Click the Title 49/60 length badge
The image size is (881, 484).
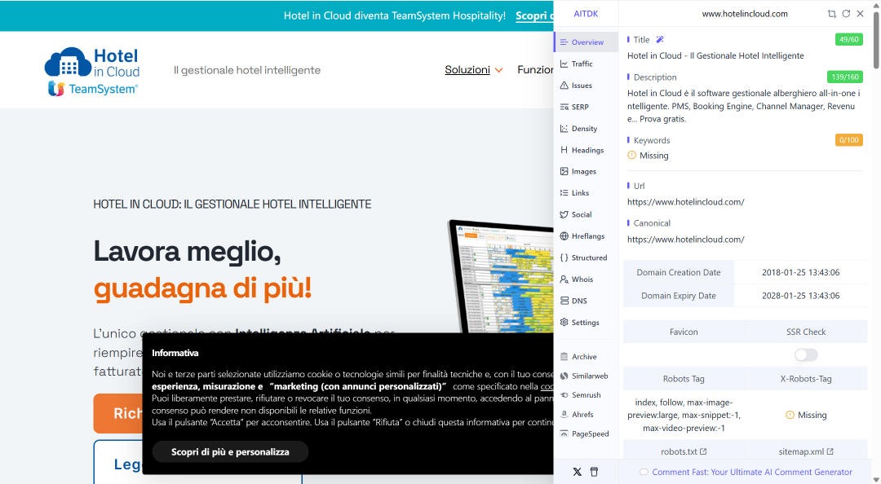click(849, 39)
